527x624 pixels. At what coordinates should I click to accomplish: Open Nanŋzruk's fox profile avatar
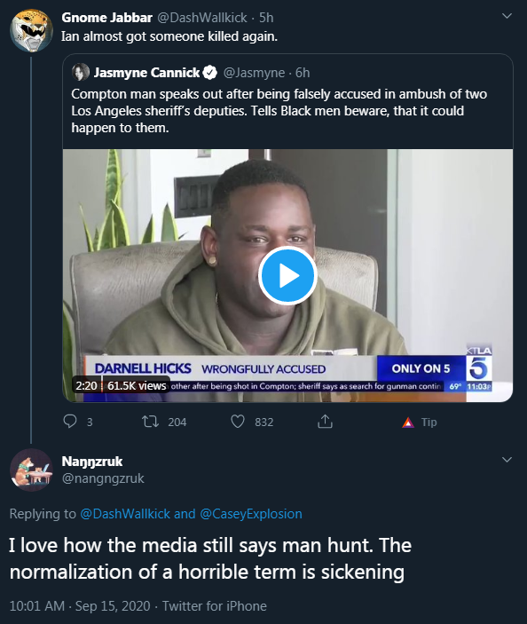pos(31,470)
